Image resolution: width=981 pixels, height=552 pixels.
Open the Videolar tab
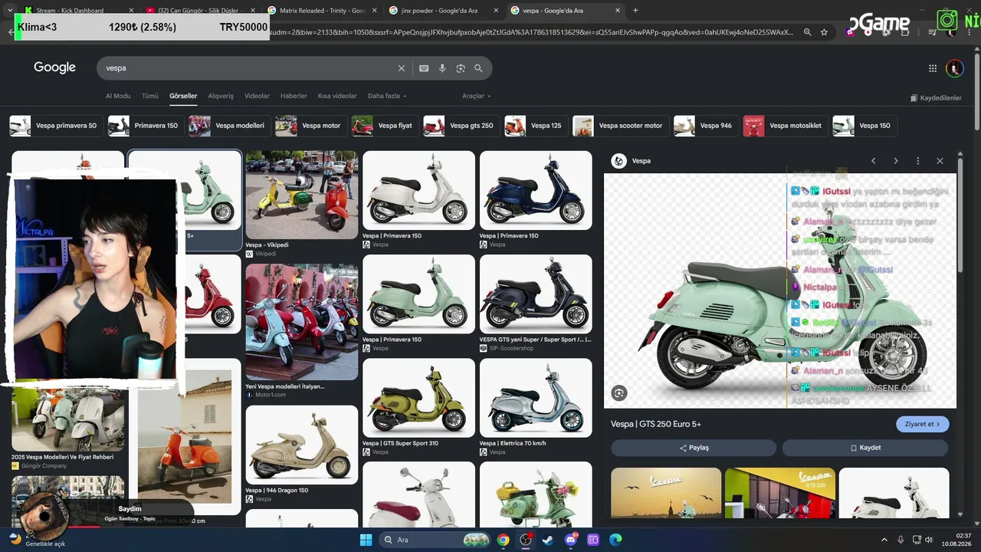(257, 96)
